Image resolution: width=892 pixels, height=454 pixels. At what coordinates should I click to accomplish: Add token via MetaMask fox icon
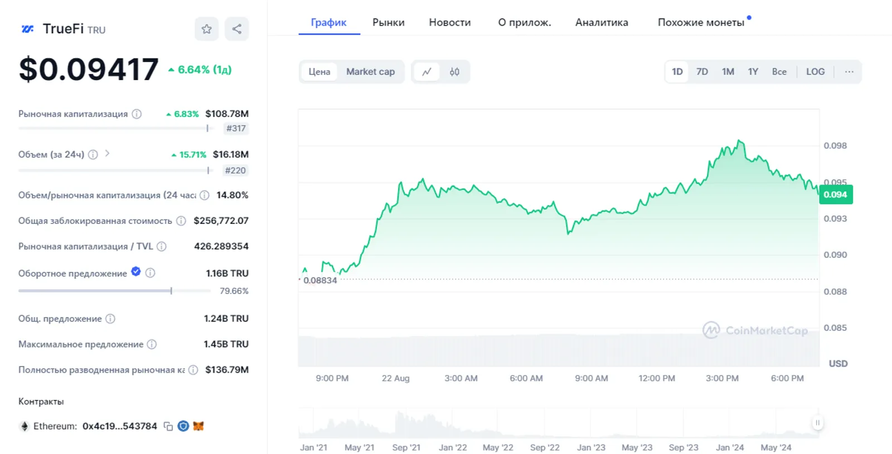point(198,426)
